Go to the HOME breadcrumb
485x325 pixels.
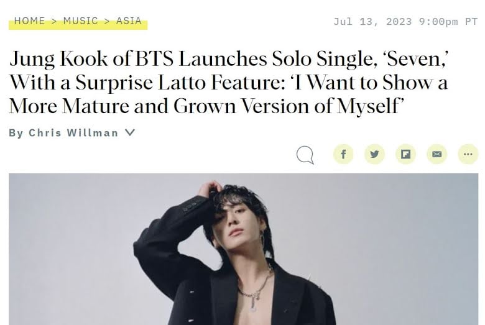[29, 21]
